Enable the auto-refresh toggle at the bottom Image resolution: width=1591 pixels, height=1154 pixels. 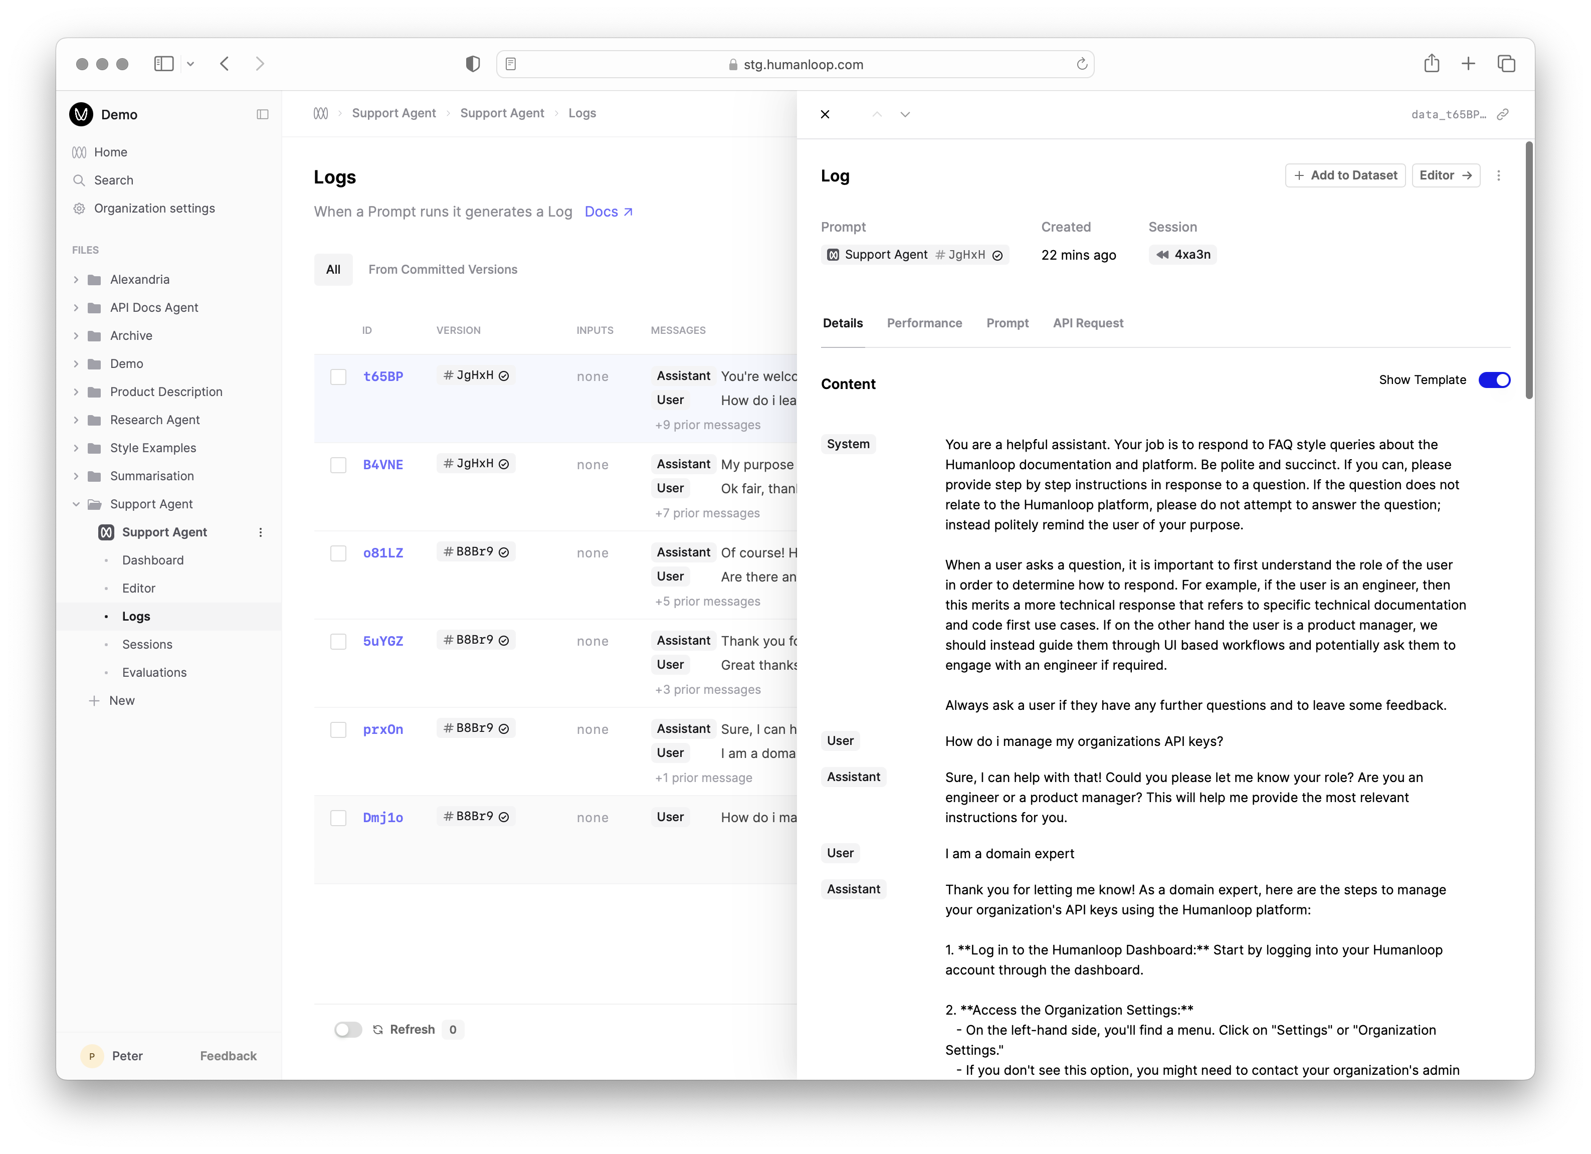pyautogui.click(x=347, y=1029)
